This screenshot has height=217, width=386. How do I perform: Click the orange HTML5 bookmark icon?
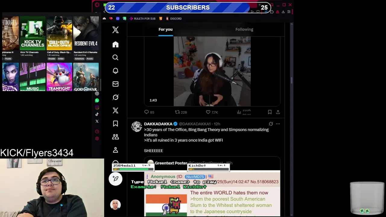point(161,19)
